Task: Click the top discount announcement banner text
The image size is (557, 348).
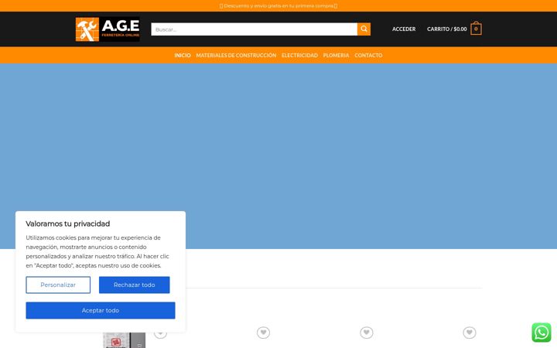Action: tap(278, 6)
